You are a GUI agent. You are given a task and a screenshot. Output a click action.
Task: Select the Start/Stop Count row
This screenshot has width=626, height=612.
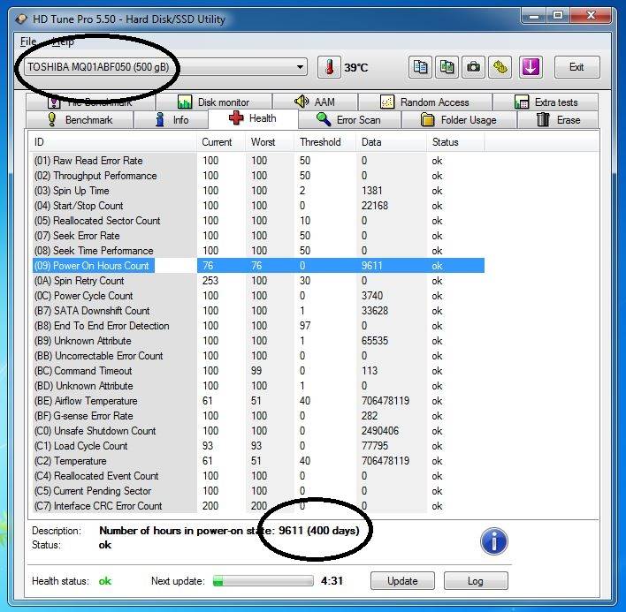[x=258, y=206]
